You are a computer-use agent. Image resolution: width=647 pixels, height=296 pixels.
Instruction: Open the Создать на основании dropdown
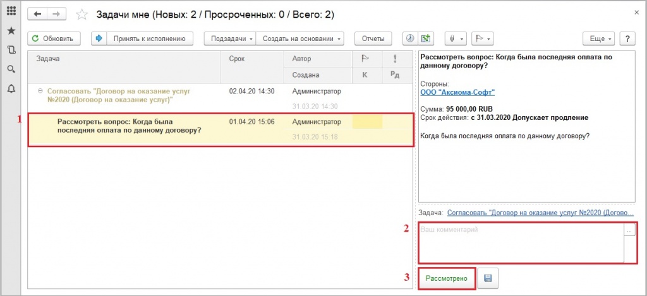[301, 38]
